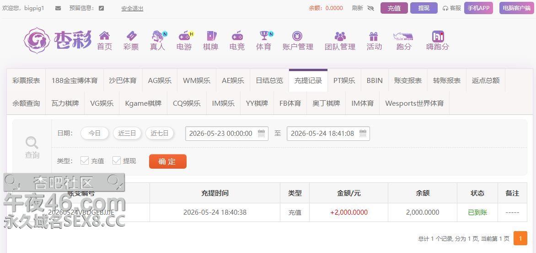The width and height of the screenshot is (536, 253).
Task: Open the end date calendar icon
Action: [363, 133]
